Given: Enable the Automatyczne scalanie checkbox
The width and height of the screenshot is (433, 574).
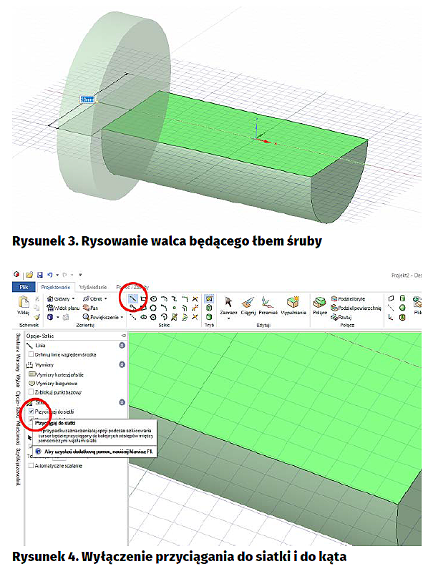Looking at the screenshot, I should pos(31,465).
